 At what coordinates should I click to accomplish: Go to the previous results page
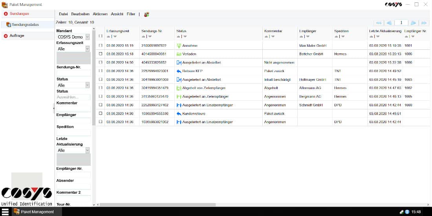tap(389, 23)
